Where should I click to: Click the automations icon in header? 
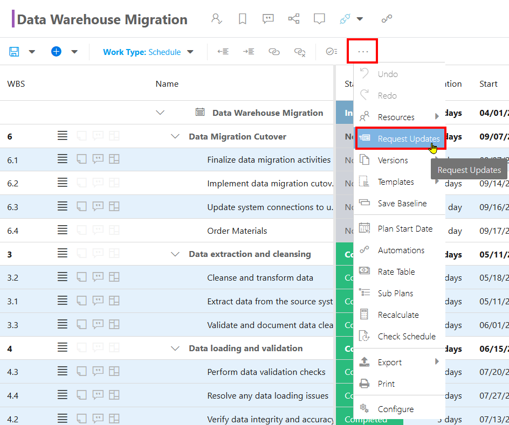click(387, 19)
